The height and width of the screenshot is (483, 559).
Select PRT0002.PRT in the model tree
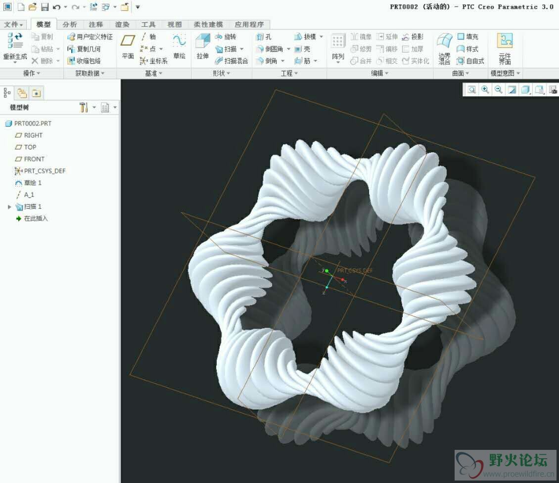tap(29, 123)
